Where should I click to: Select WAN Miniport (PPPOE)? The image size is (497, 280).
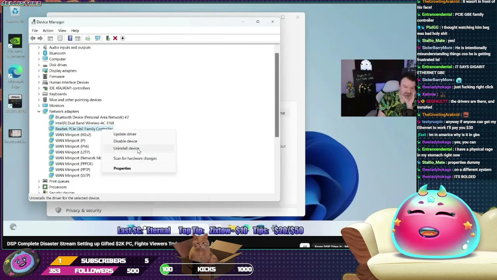click(74, 164)
